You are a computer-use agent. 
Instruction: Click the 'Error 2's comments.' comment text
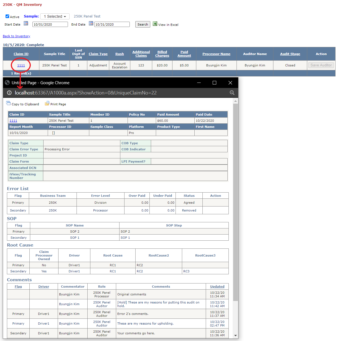click(x=133, y=314)
